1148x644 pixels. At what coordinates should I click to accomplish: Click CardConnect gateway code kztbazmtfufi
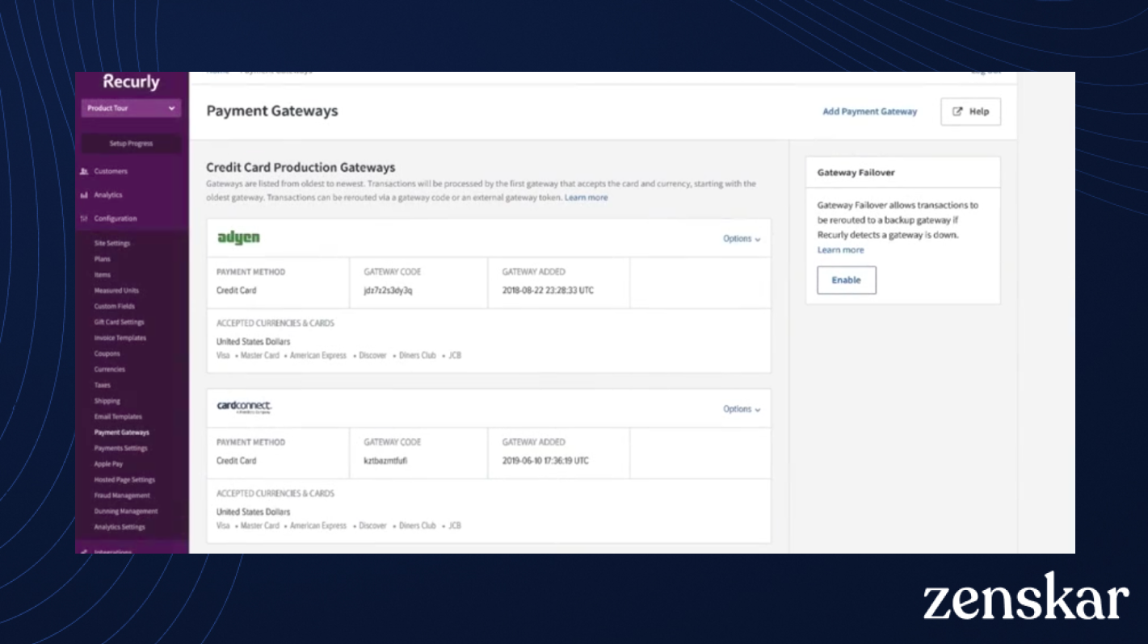pos(385,461)
